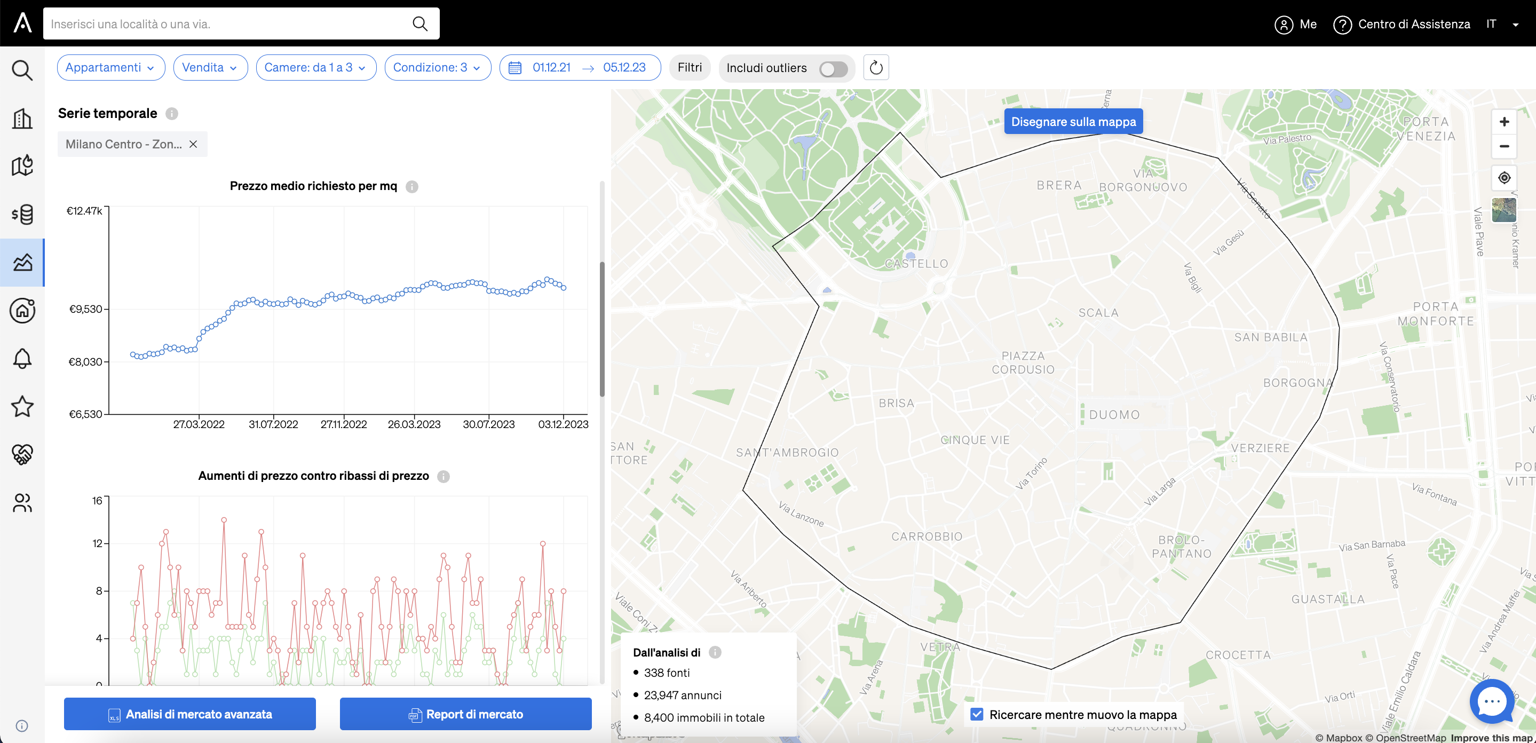Click the info icon at sidebar bottom
The height and width of the screenshot is (743, 1536).
click(21, 726)
